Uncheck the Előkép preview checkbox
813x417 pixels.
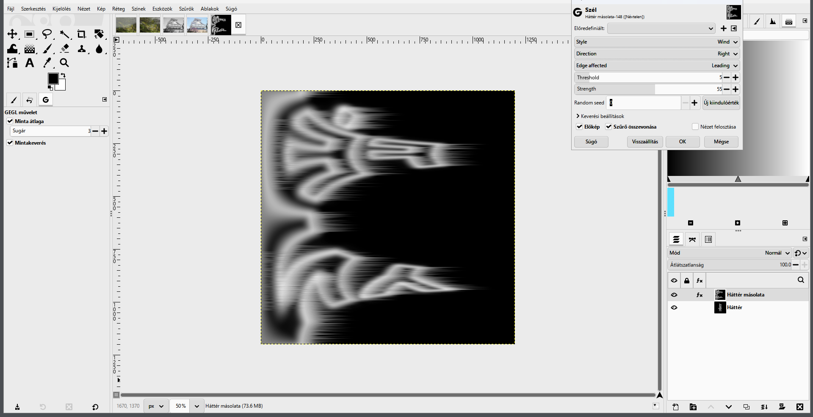579,126
